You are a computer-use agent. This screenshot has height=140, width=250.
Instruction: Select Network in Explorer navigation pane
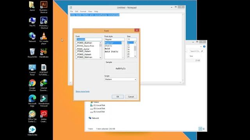(x=94, y=118)
